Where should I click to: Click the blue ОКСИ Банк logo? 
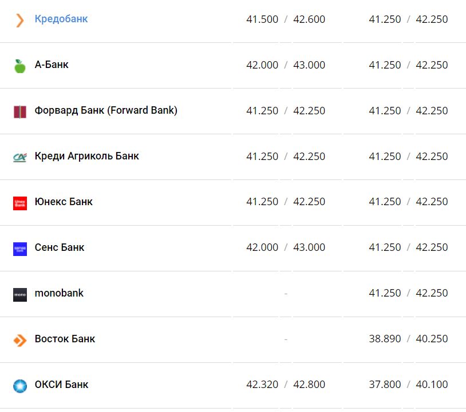pos(20,386)
